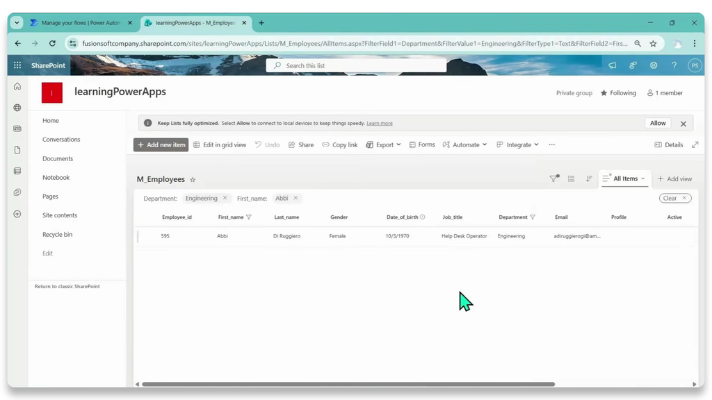Click Copy link in the toolbar
This screenshot has width=712, height=400.
pos(339,144)
